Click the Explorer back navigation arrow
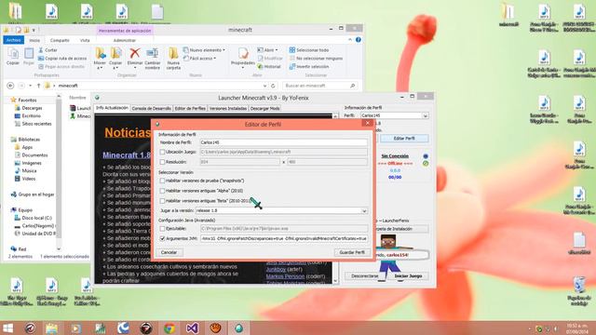 [10, 86]
